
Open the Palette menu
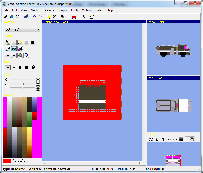[49, 10]
